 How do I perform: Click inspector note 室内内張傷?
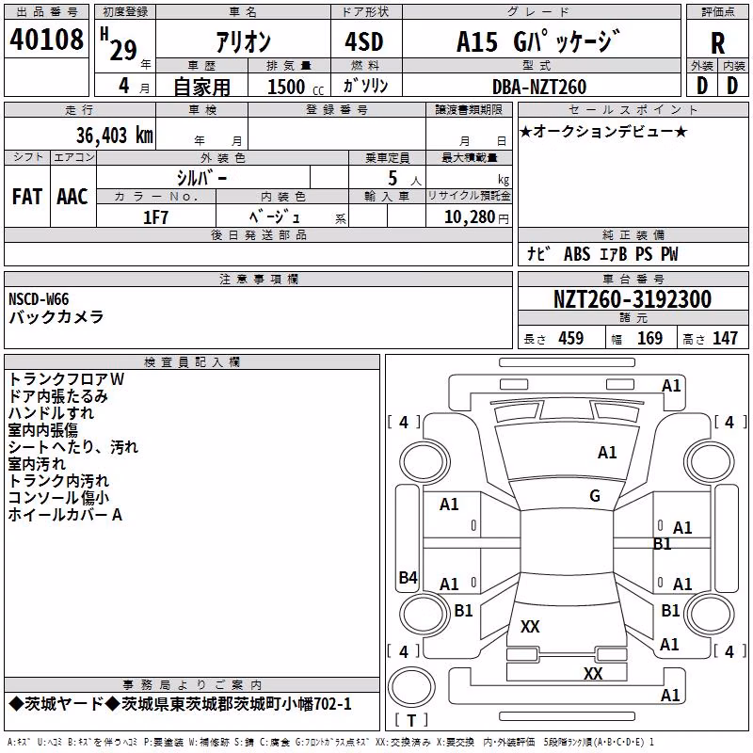pyautogui.click(x=42, y=430)
